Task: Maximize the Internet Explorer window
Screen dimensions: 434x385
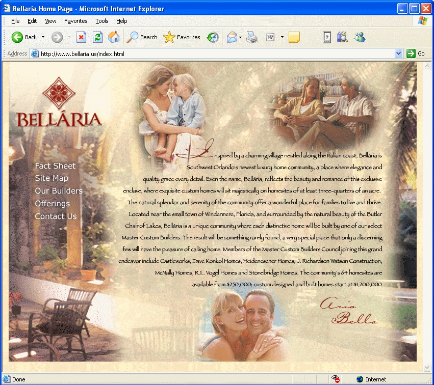Action: (414, 9)
